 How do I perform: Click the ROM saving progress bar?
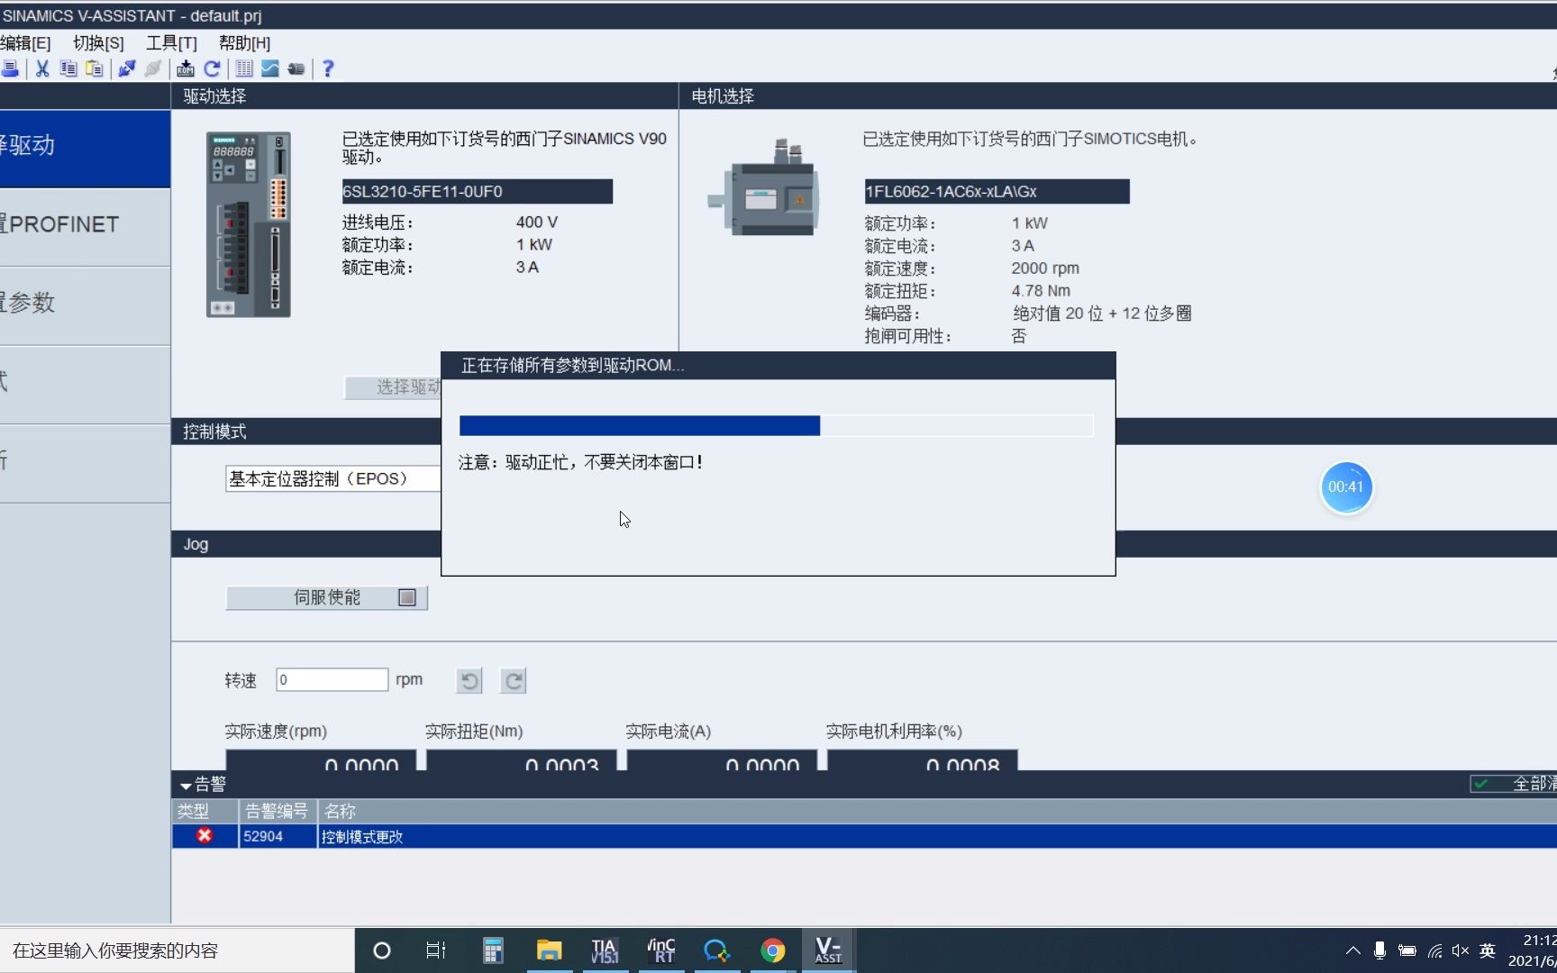[x=776, y=425]
